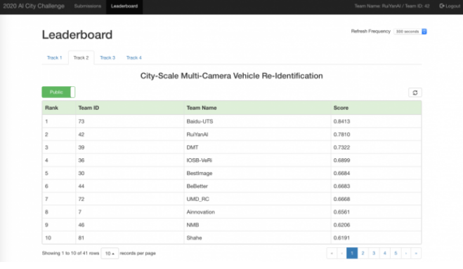Image resolution: width=463 pixels, height=269 pixels.
Task: Click Team ID 81 cell
Action: [x=130, y=237]
